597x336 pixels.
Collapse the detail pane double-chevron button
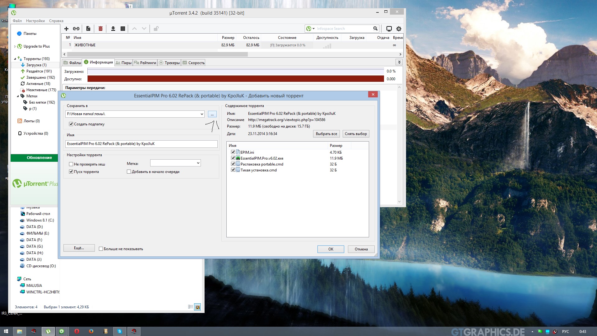(399, 62)
